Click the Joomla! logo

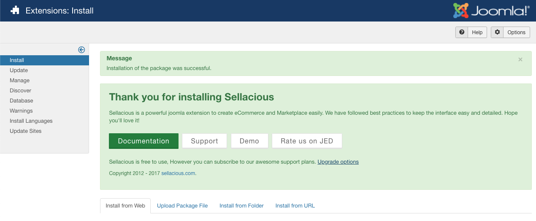point(491,11)
